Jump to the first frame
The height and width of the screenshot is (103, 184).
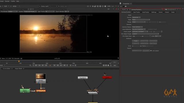tap(36, 66)
